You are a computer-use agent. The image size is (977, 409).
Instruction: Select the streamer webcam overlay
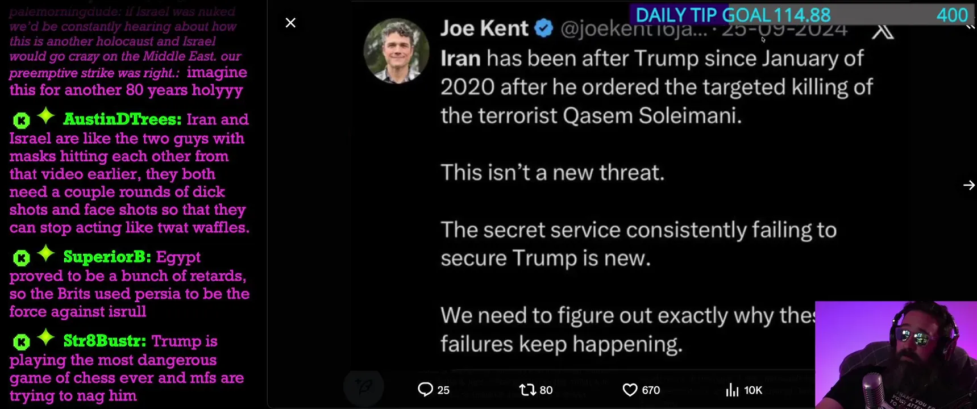tap(895, 355)
